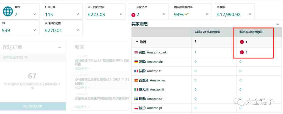The height and width of the screenshot is (114, 283).
Task: Click the alert icon in the 欧洲 row
Action: pos(242,42)
